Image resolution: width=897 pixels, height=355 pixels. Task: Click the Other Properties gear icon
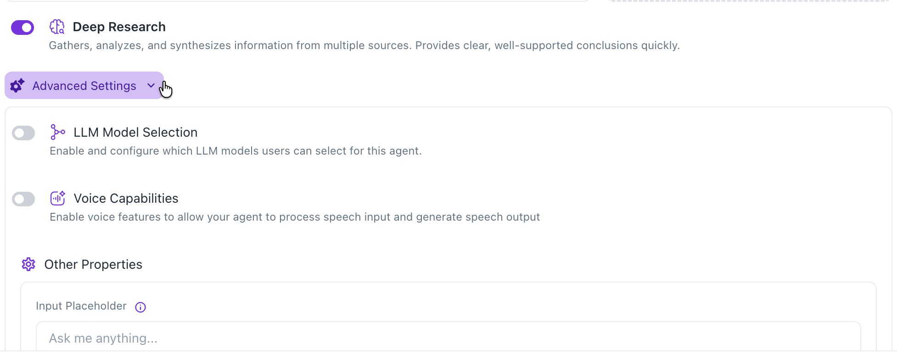point(28,264)
